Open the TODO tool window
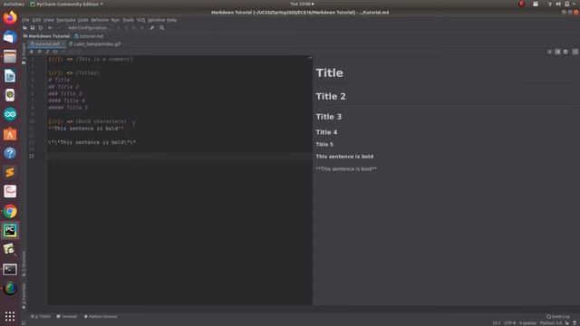This screenshot has width=580, height=326. [x=41, y=316]
